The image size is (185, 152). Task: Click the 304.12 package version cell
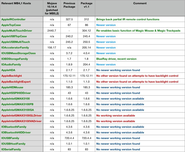(x=86, y=31)
